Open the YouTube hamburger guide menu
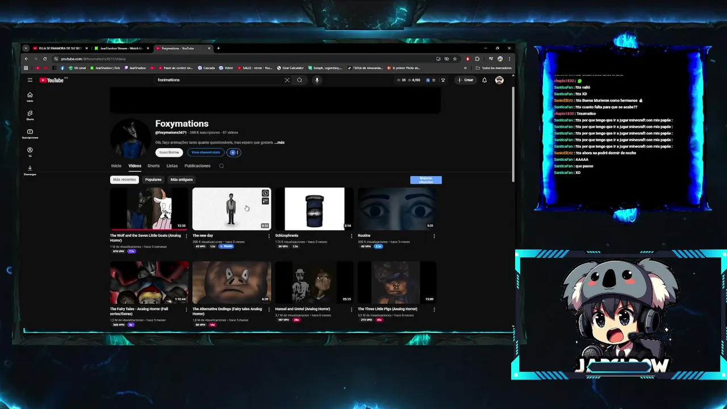This screenshot has height=409, width=727. coord(30,80)
